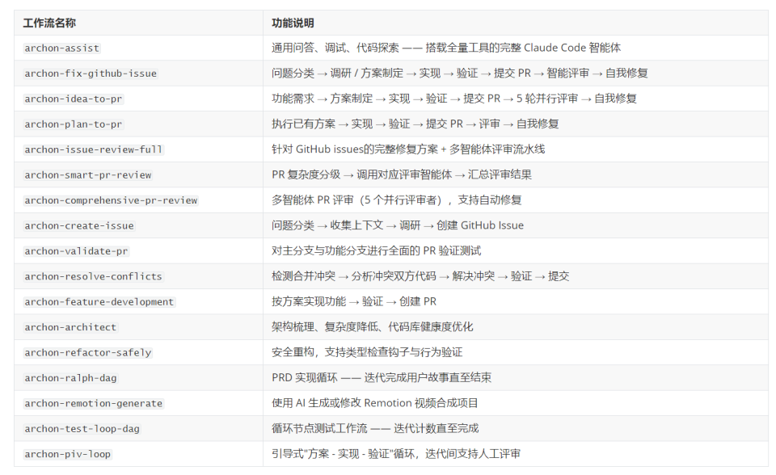Screen dimensions: 776x475
Task: Select the archon-assist workflow name
Action: click(62, 48)
